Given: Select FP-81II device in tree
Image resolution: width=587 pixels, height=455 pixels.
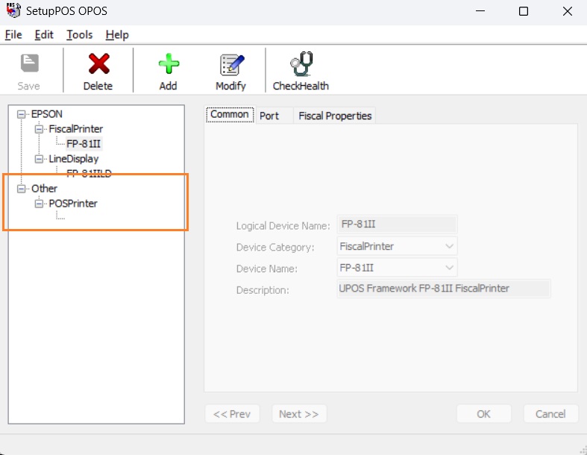Looking at the screenshot, I should click(84, 144).
